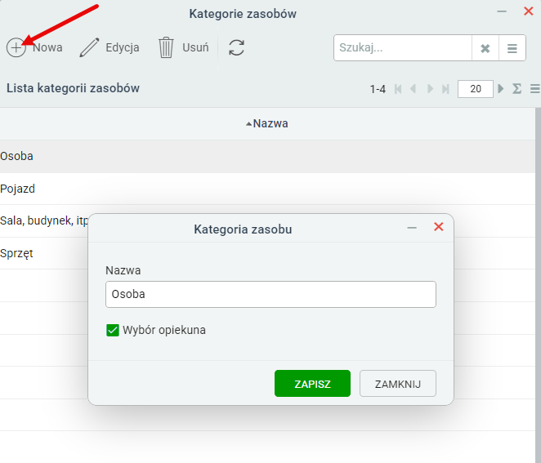Click the Usuń label in toolbar

tap(195, 47)
